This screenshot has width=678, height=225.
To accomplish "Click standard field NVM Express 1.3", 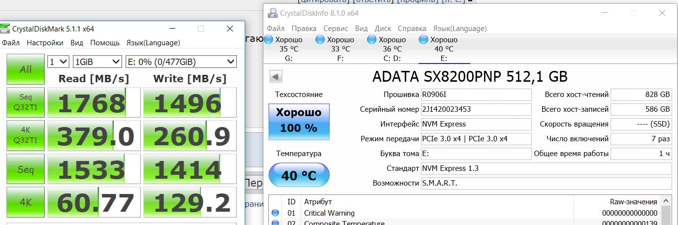I will (547, 168).
